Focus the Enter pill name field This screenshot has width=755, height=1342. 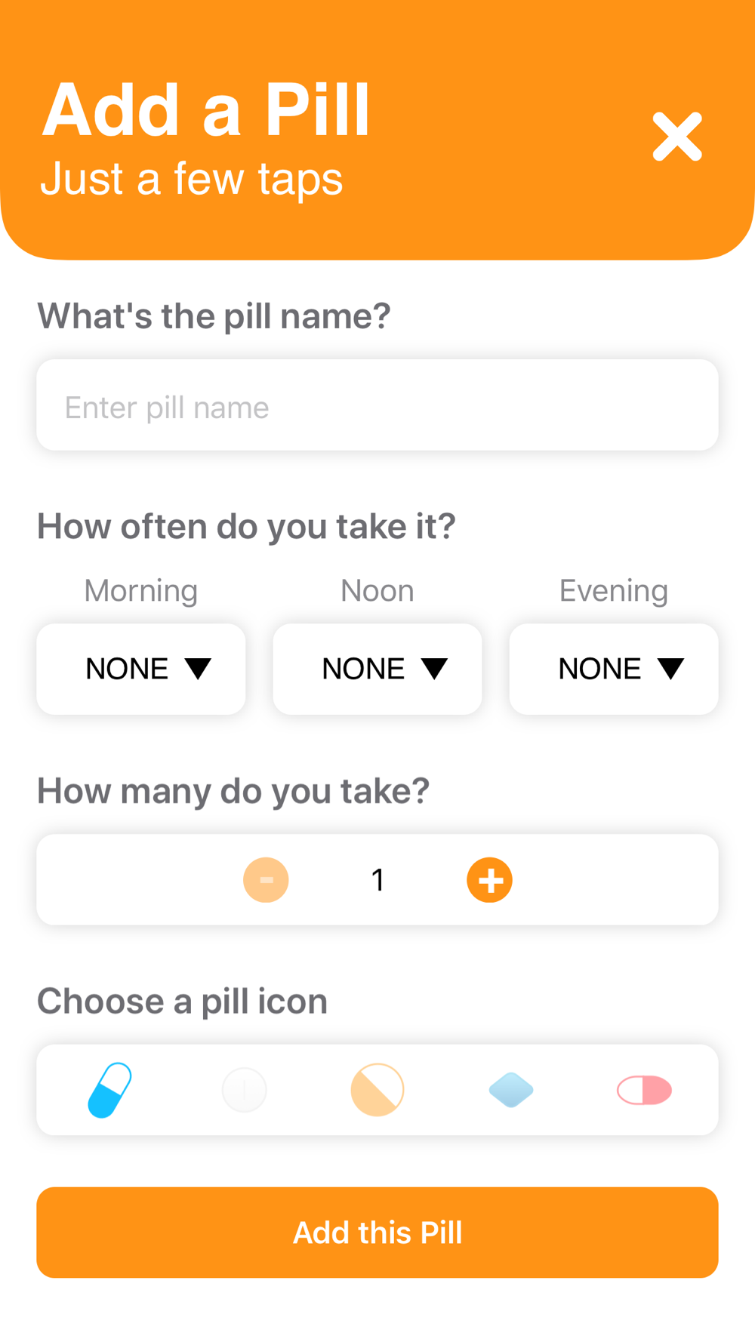(377, 405)
